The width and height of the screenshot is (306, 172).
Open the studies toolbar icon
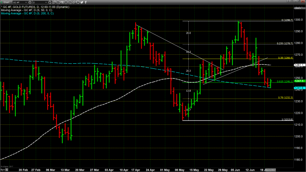click(x=62, y=3)
